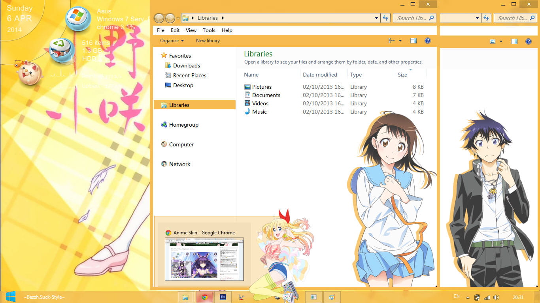Screen dimensions: 540x303
Task: Click the EN language indicator
Action: click(457, 296)
